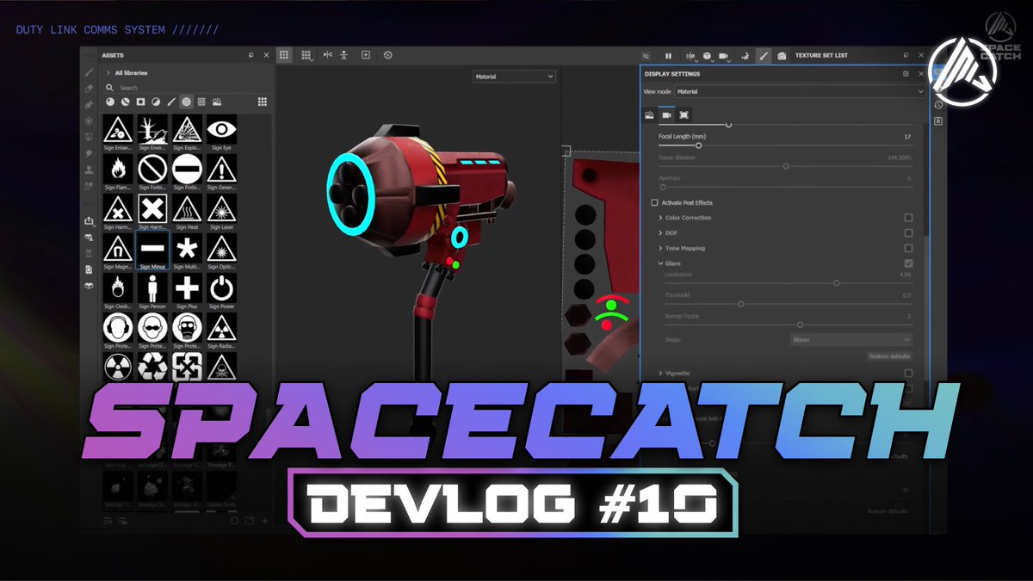
Task: Click the Restore defaults button
Action: [888, 355]
